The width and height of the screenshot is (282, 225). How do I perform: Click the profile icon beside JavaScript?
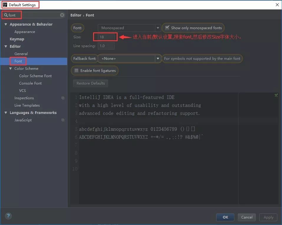pyautogui.click(x=63, y=120)
